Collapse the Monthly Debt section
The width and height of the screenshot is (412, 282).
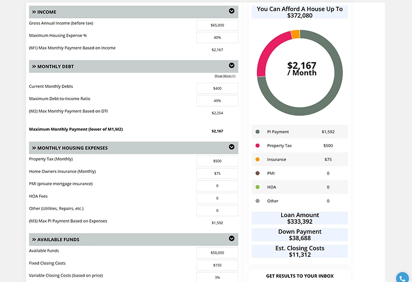(x=232, y=65)
